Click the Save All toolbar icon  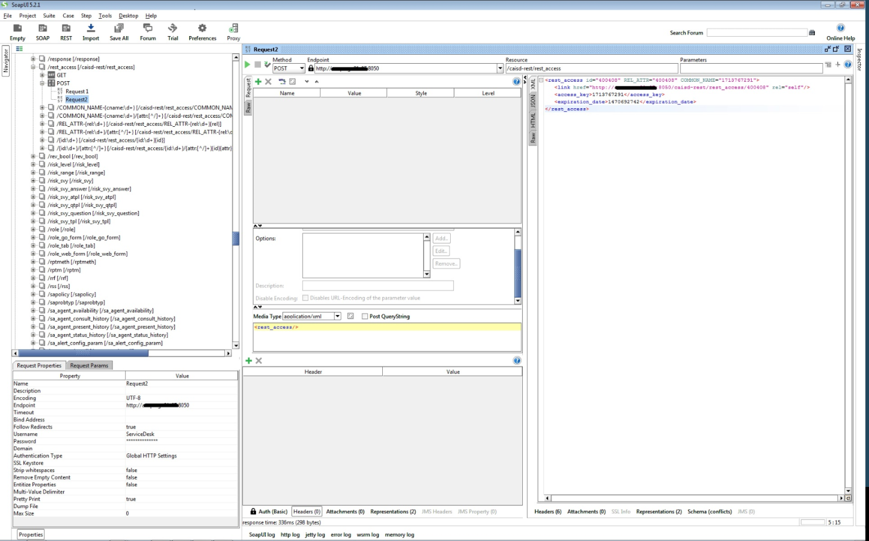[119, 28]
